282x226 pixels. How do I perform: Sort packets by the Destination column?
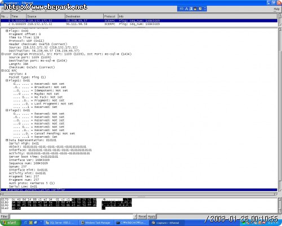click(x=84, y=16)
